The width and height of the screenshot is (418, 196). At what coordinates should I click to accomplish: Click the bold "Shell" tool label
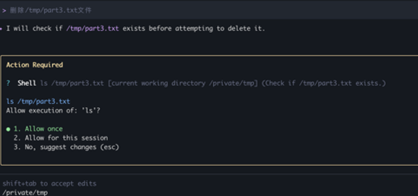27,83
